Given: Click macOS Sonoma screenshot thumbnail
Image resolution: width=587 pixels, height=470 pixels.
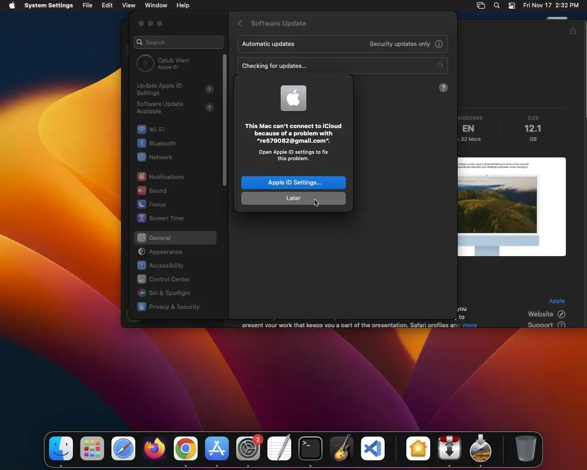Looking at the screenshot, I should click(512, 207).
